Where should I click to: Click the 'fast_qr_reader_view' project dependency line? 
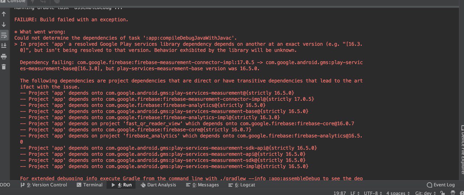click(x=187, y=124)
